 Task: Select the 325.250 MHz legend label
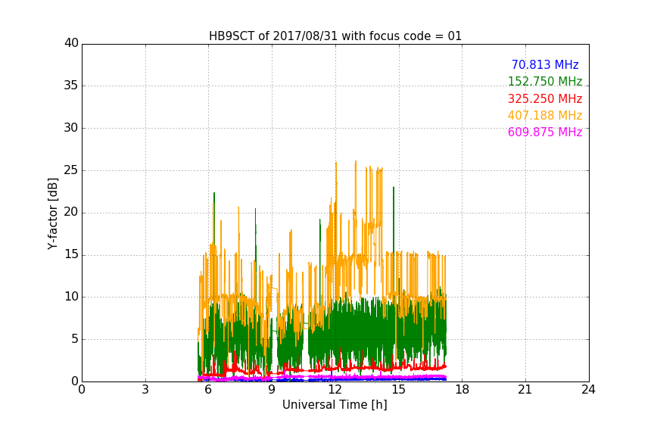(545, 98)
